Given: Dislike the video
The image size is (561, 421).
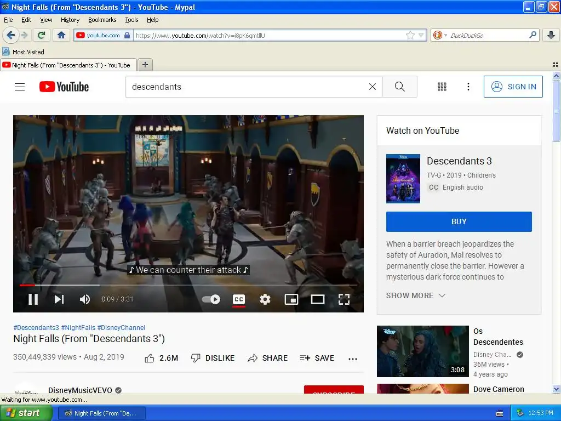Looking at the screenshot, I should 213,358.
